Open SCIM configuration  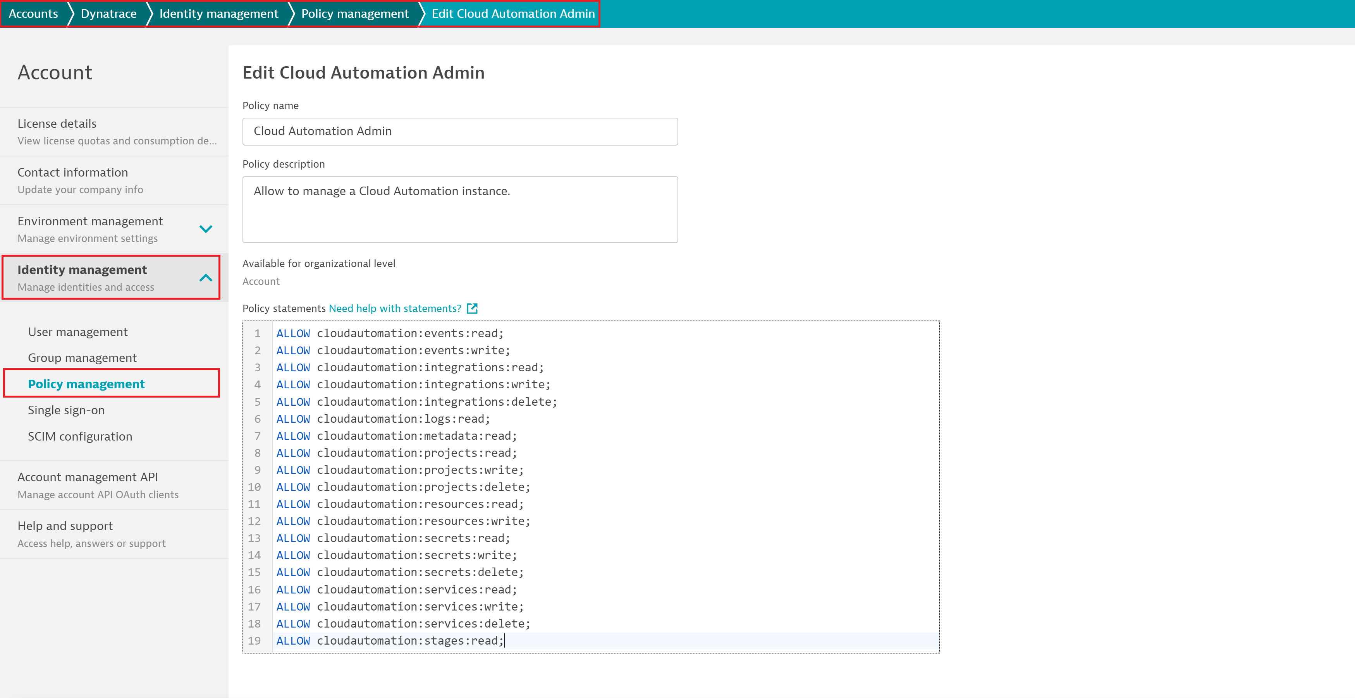(79, 436)
